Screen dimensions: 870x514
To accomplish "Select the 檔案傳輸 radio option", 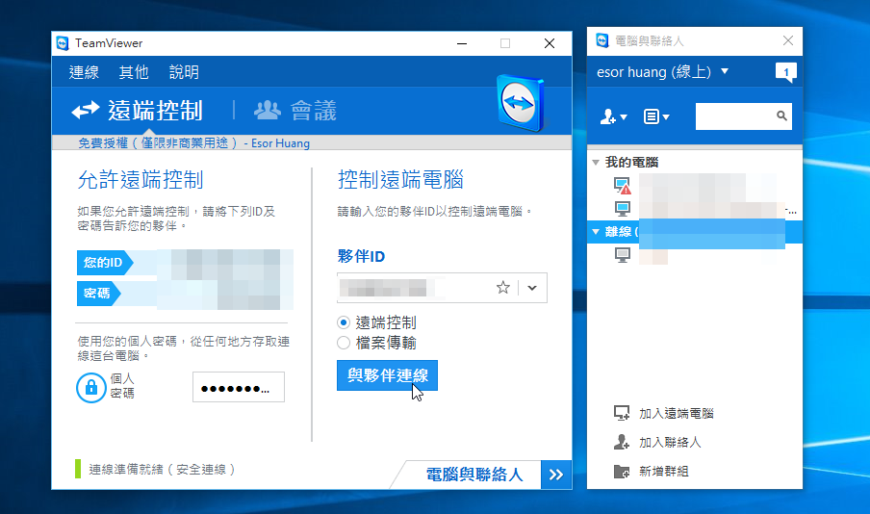I will 344,343.
